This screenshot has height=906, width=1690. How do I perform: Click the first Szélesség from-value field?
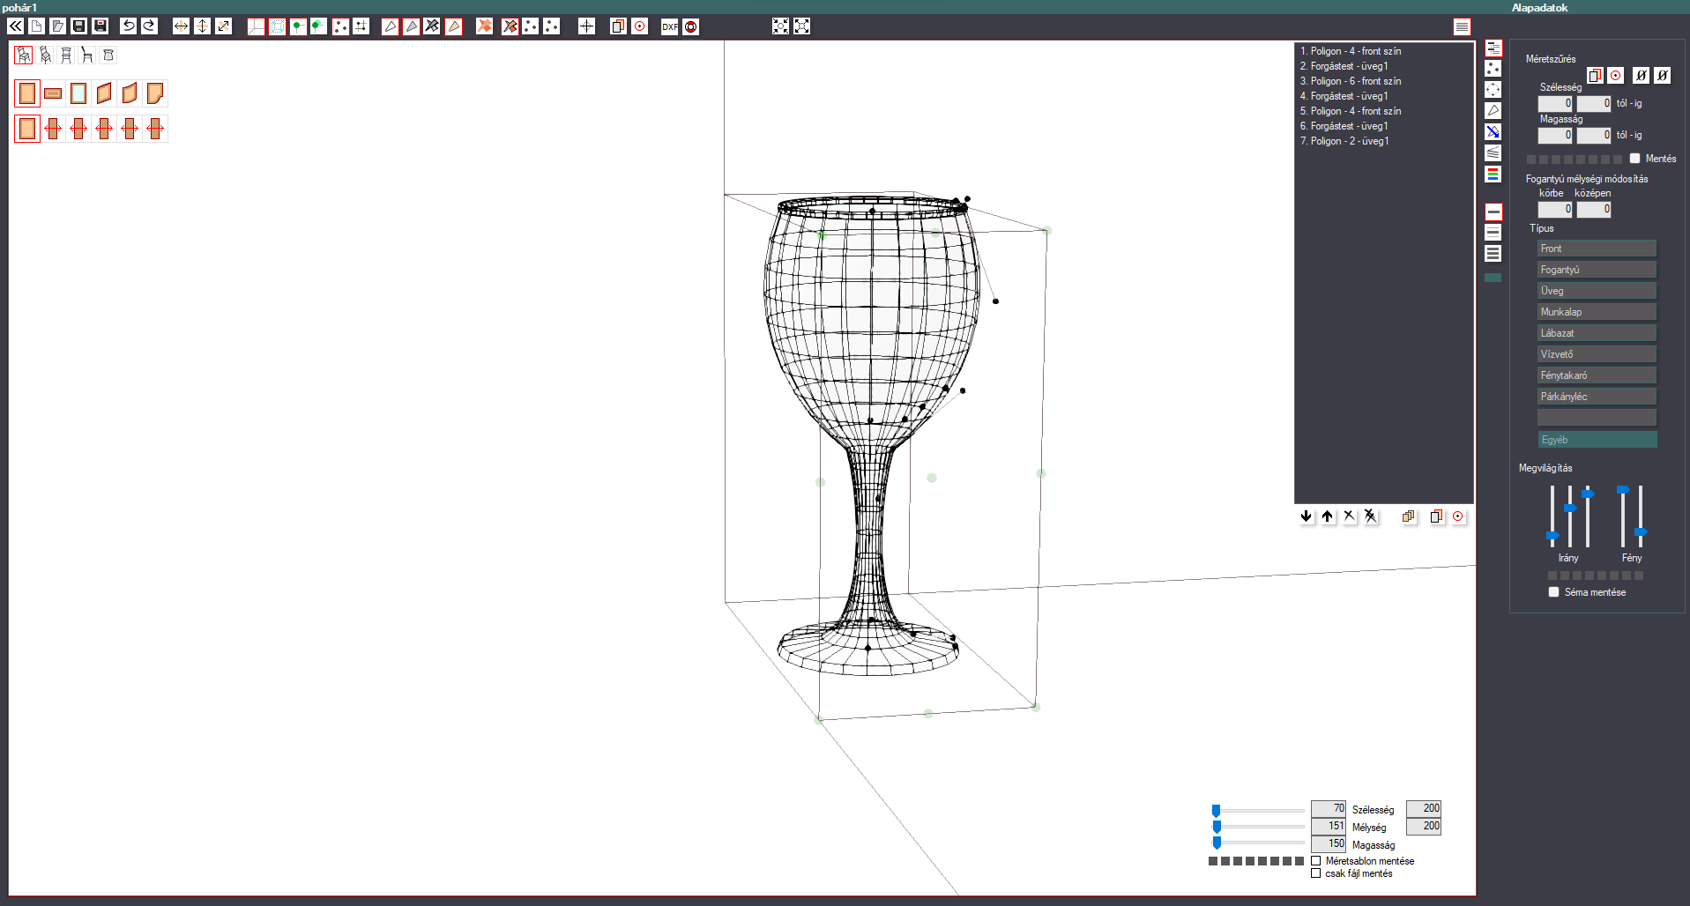(x=1555, y=104)
